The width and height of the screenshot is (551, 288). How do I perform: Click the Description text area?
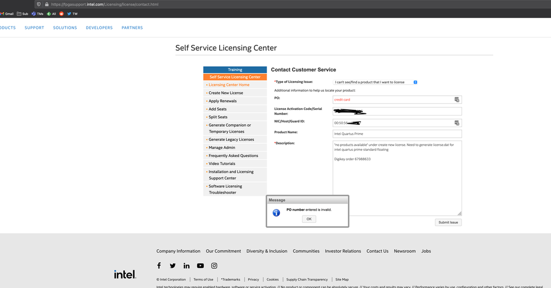coord(396,177)
